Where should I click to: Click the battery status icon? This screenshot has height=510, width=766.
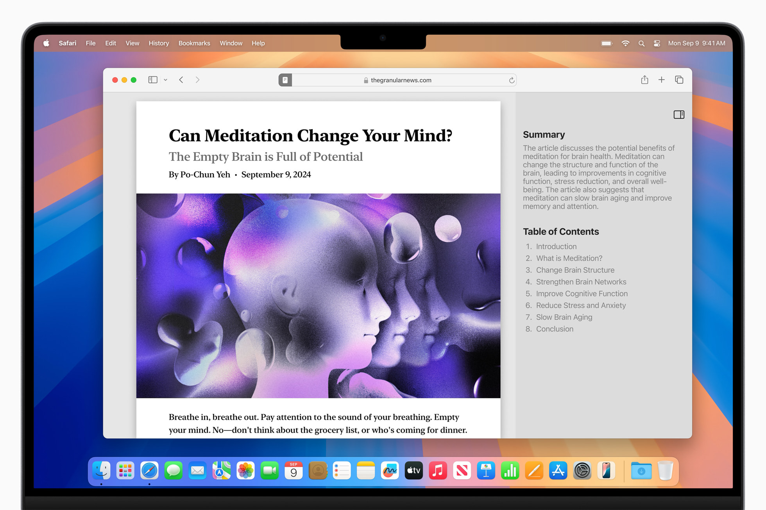607,43
